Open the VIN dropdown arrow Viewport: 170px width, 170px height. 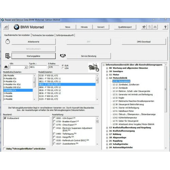(x=26, y=67)
